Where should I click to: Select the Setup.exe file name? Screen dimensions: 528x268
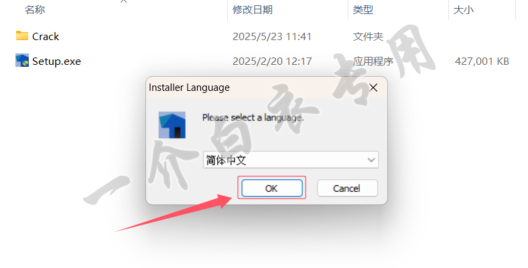pos(56,61)
